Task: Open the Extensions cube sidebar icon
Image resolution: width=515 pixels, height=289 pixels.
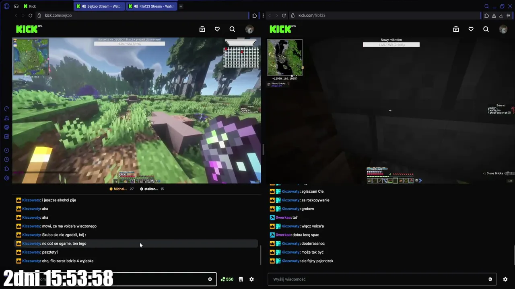Action: [x=6, y=169]
